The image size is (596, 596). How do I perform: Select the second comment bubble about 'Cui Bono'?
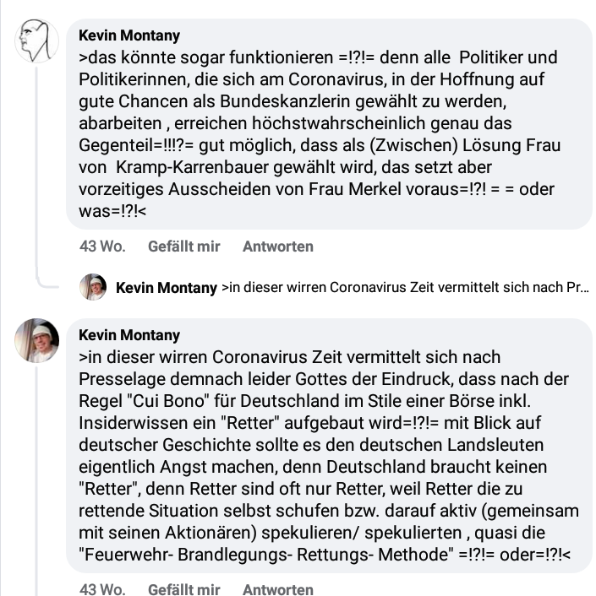330,446
